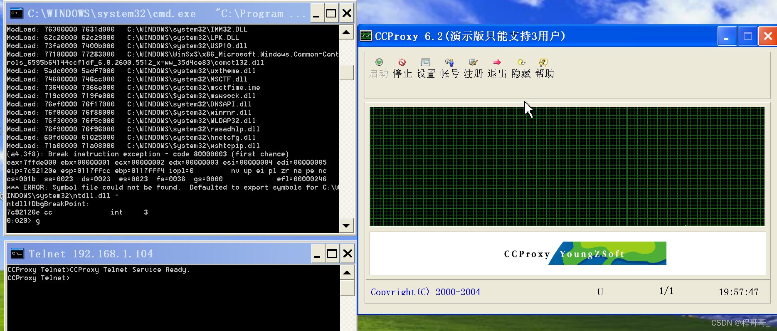Click the CCProxy Telnet> prompt line

coord(39,278)
